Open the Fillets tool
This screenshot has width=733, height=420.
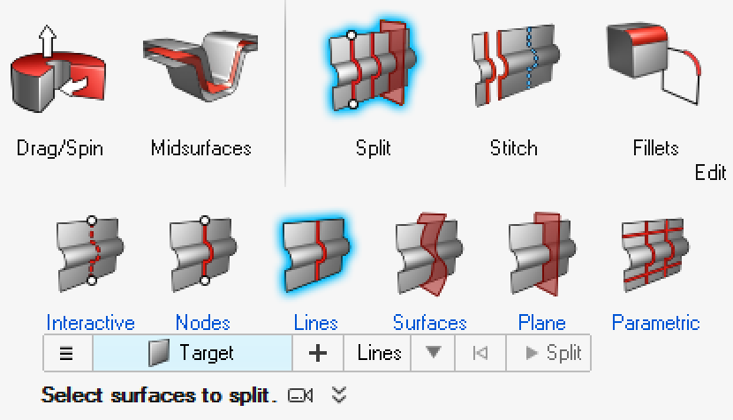pos(654,65)
